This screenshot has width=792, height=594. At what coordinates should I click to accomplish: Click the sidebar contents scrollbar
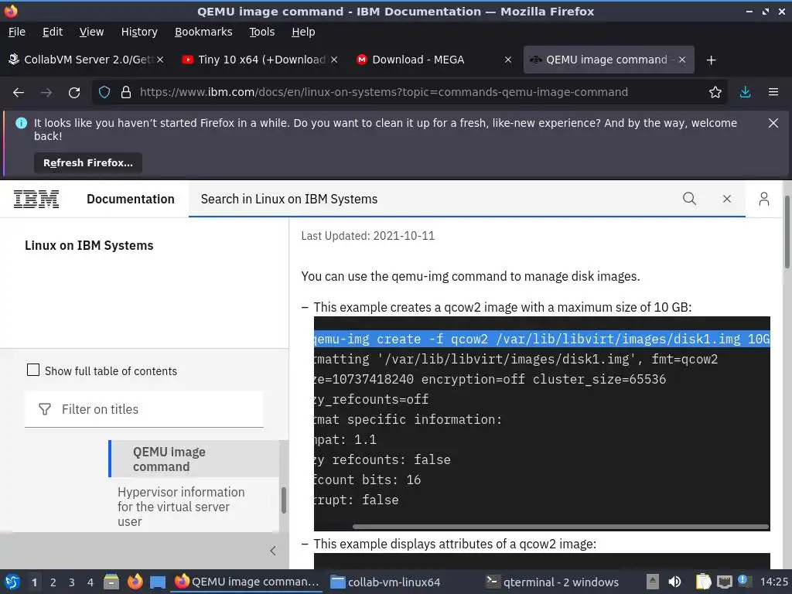283,500
